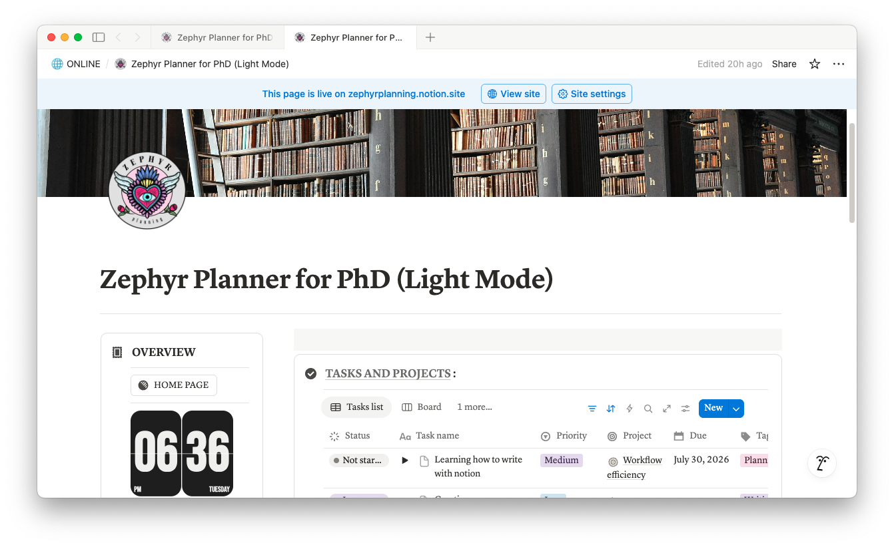
Task: Expand the database to full page
Action: [667, 409]
